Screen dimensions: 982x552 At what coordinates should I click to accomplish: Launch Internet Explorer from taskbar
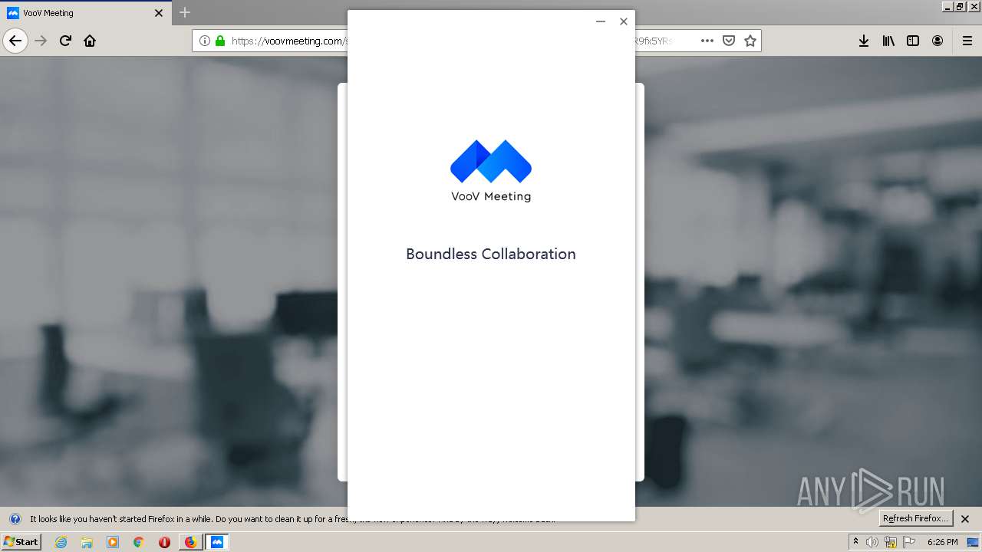point(61,542)
